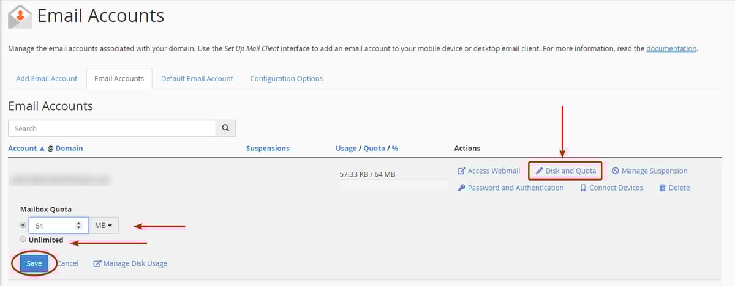This screenshot has height=286, width=735.
Task: Switch to the Add Email Account tab
Action: (47, 79)
